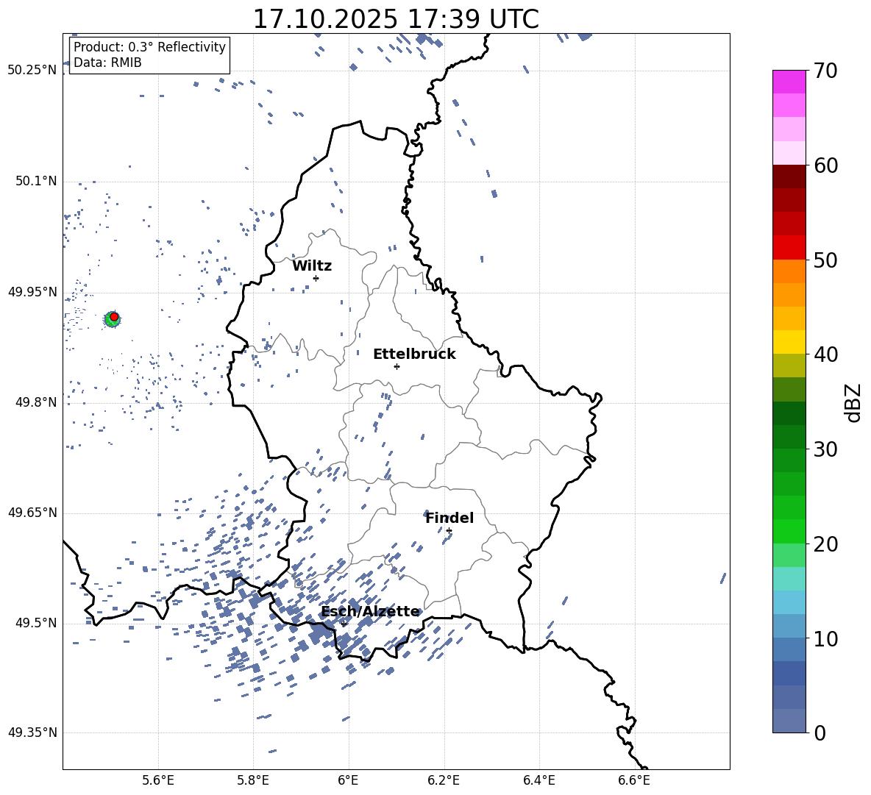Pick the turquoise colorbar band below 20
Viewport: 871px width, 795px height.
click(789, 579)
